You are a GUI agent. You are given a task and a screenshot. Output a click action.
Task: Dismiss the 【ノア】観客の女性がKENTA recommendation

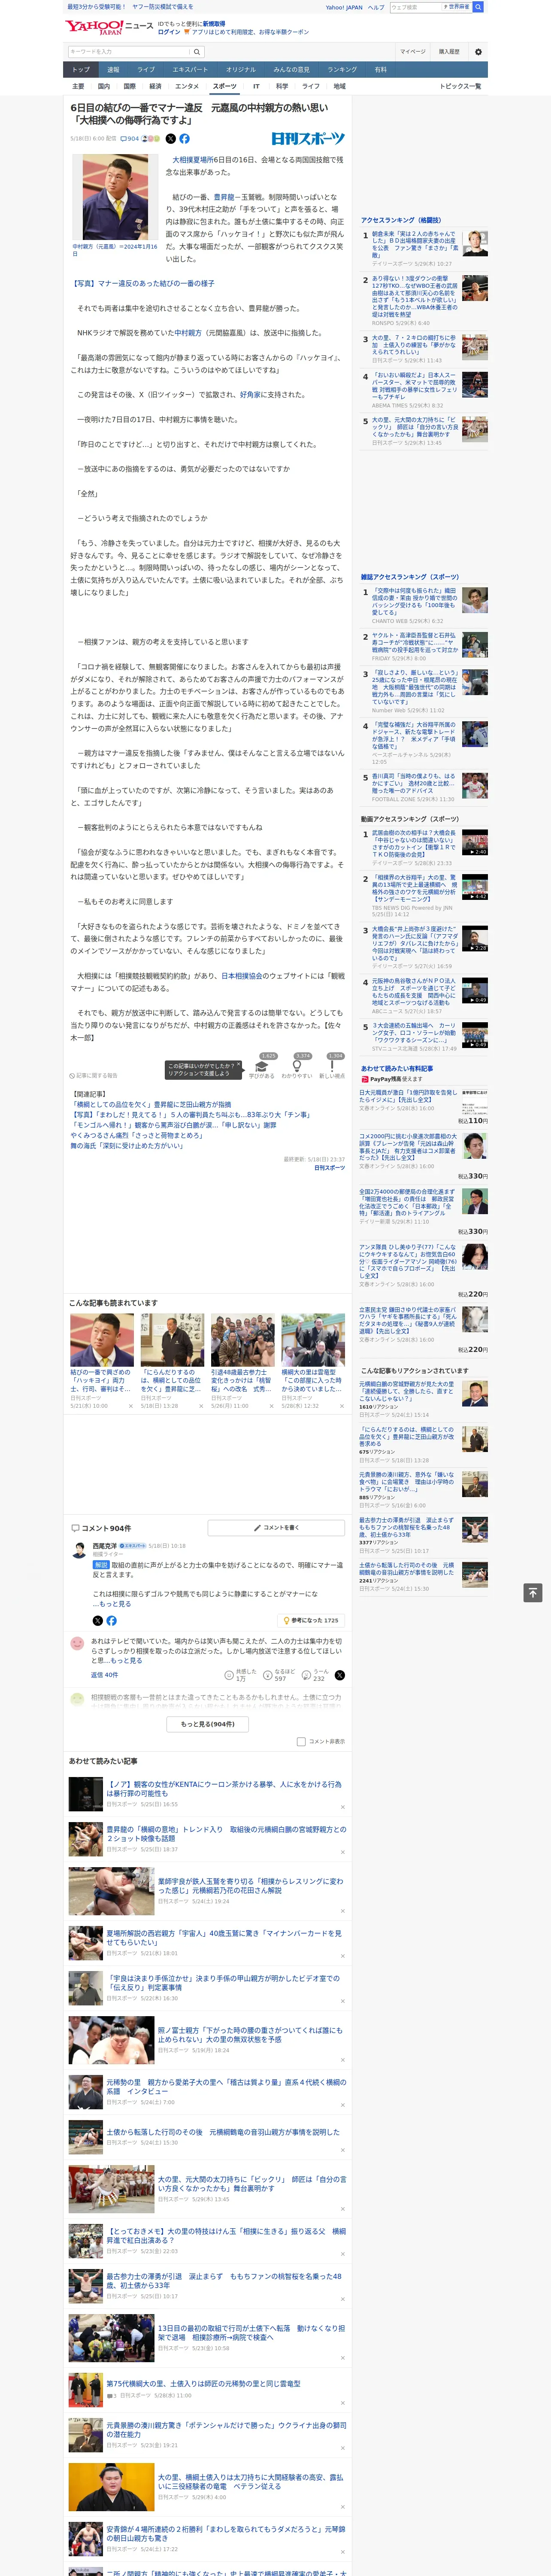342,1807
